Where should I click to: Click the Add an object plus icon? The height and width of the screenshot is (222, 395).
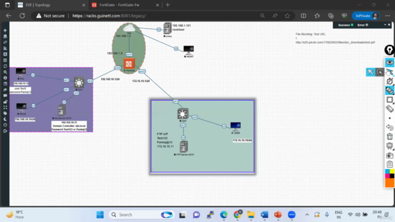pos(5,30)
